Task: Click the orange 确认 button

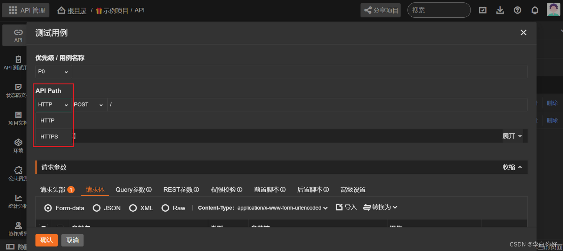Action: point(46,240)
